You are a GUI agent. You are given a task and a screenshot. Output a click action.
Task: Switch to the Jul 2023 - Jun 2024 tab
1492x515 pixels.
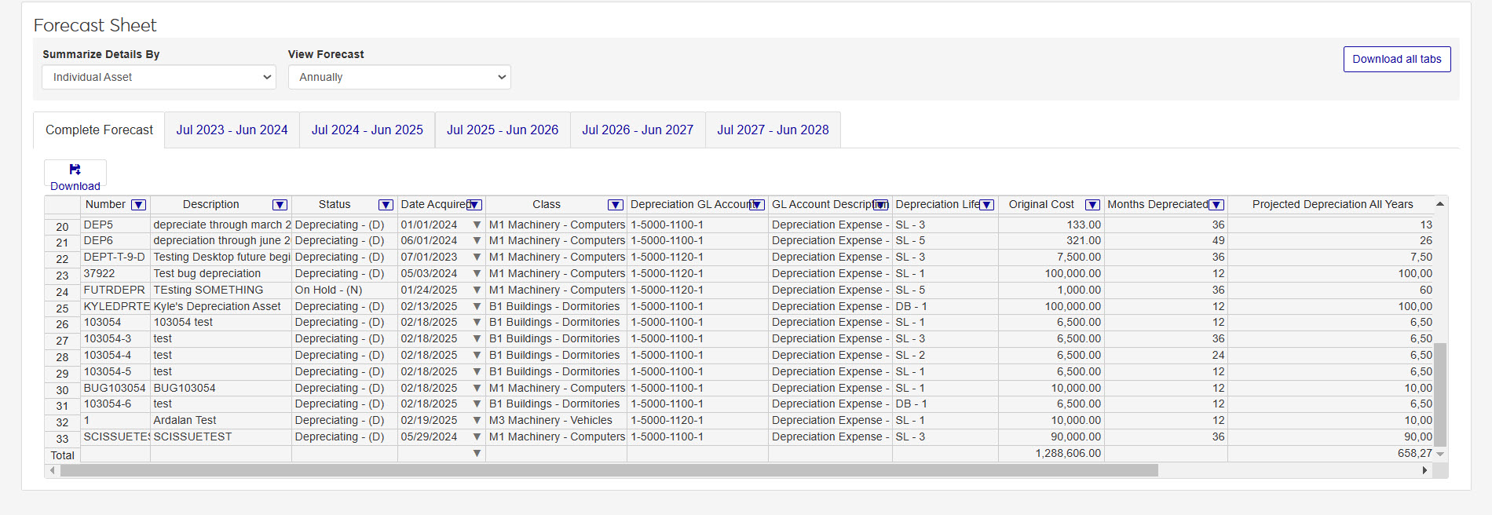pos(232,130)
